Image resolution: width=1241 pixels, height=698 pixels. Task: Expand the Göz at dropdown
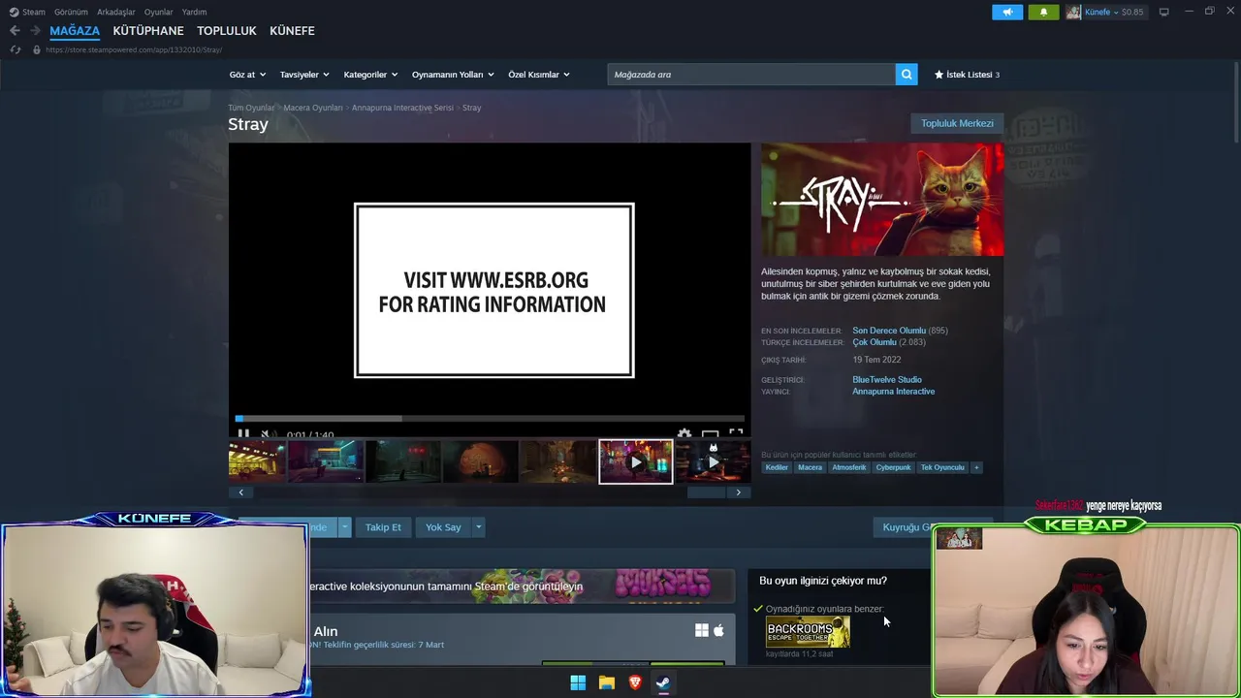click(x=247, y=75)
